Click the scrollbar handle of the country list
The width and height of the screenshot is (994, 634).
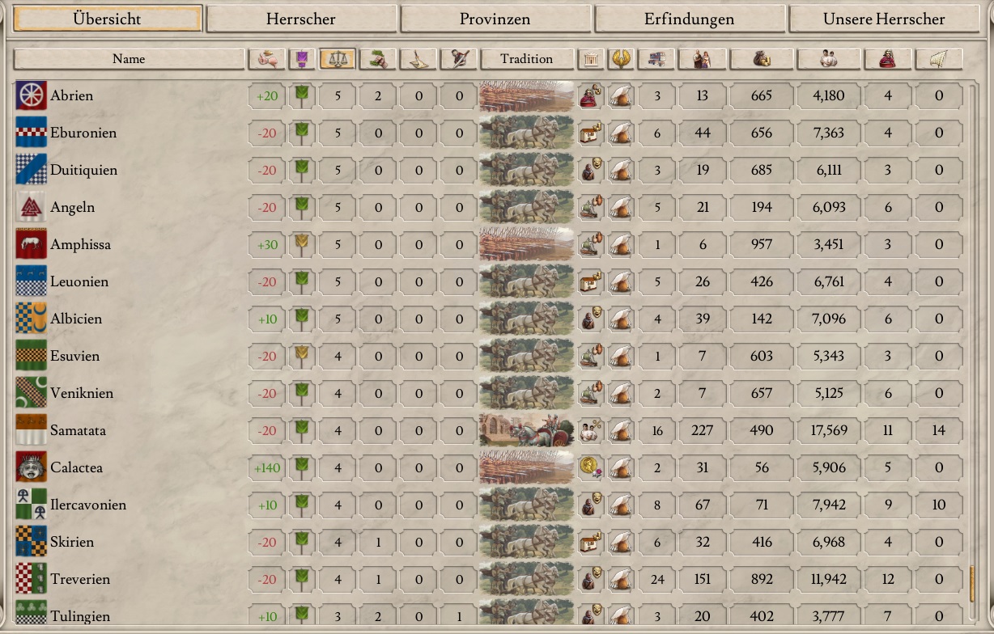pos(972,584)
